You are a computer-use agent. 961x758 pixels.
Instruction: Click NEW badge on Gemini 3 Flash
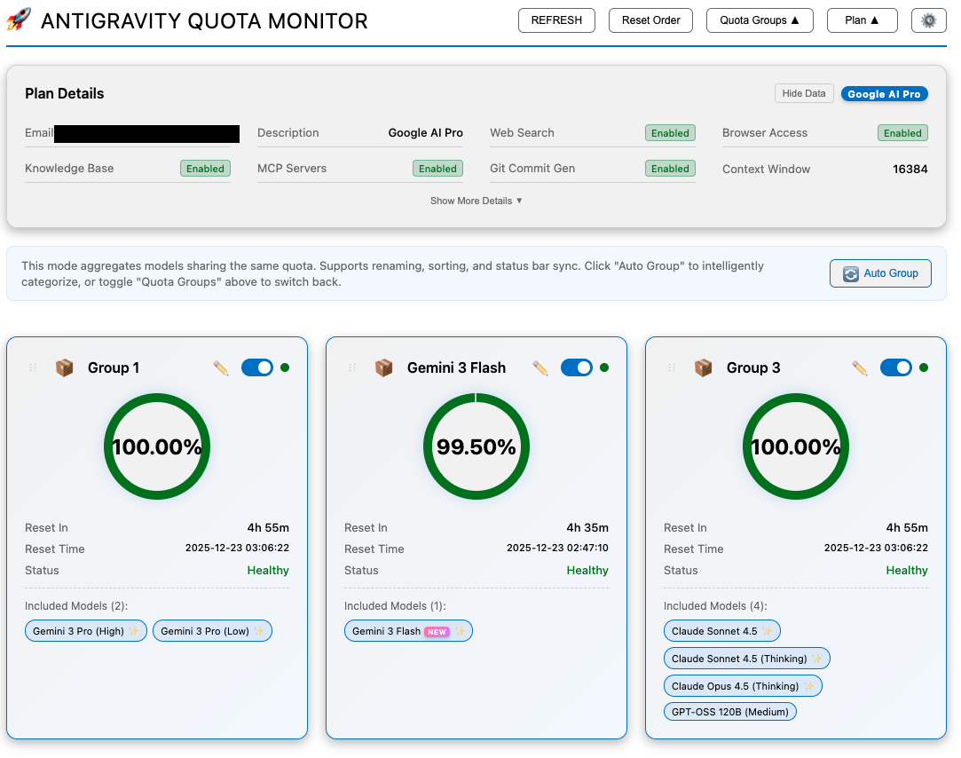(437, 632)
